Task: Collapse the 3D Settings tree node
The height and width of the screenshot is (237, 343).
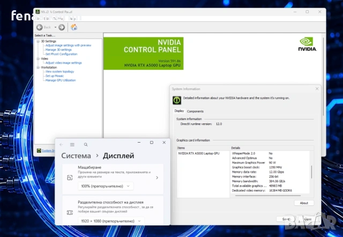Action: pos(38,41)
